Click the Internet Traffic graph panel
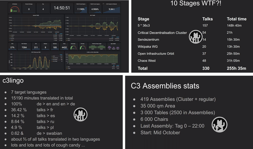 point(36,28)
